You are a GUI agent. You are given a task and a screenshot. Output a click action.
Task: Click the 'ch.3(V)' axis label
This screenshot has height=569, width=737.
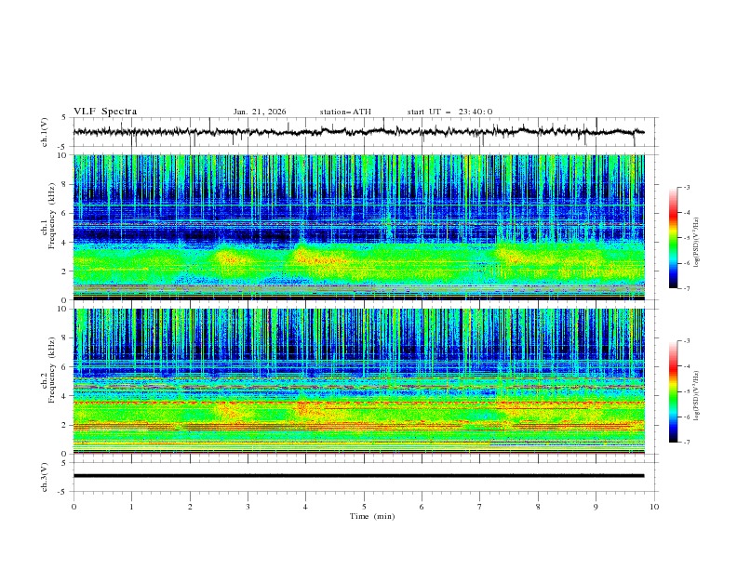coord(45,477)
